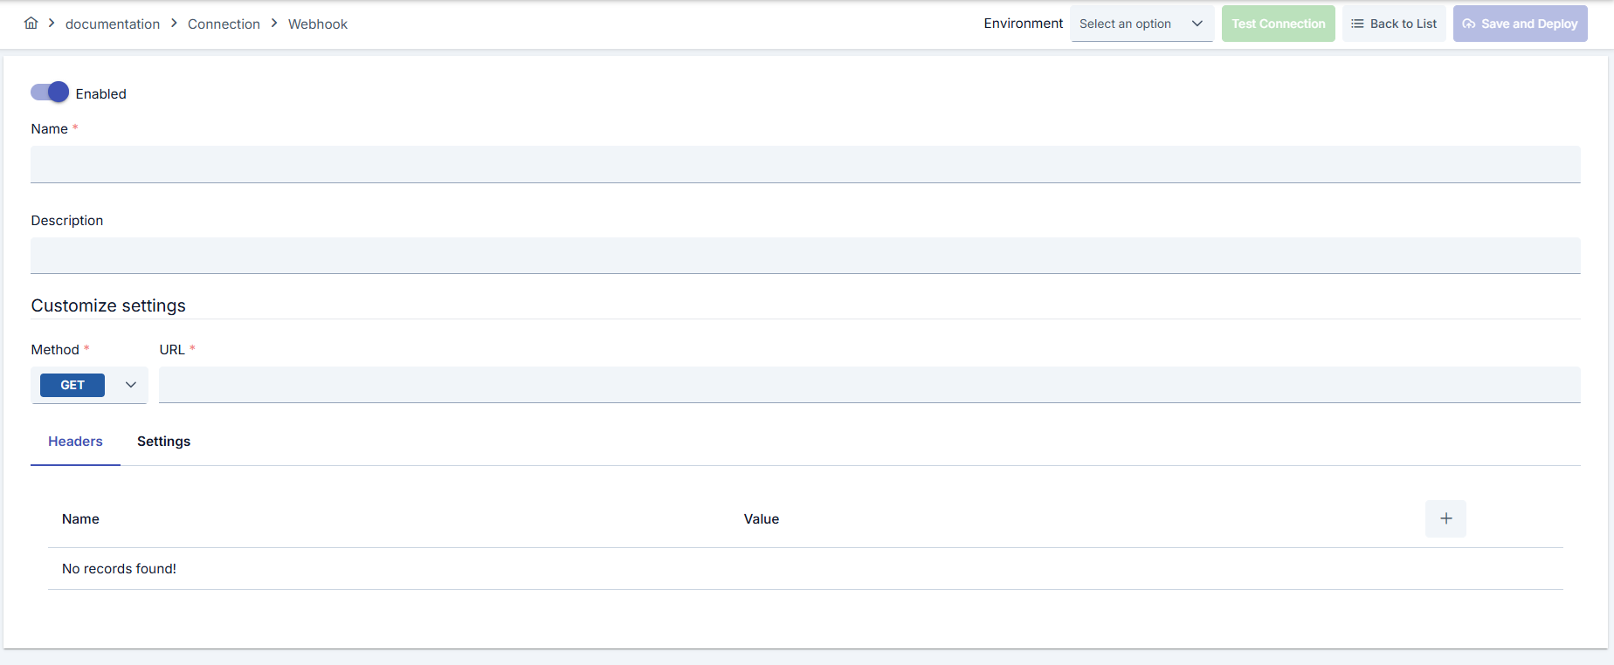Click the Webhook breadcrumb item
This screenshot has height=665, width=1614.
click(318, 24)
